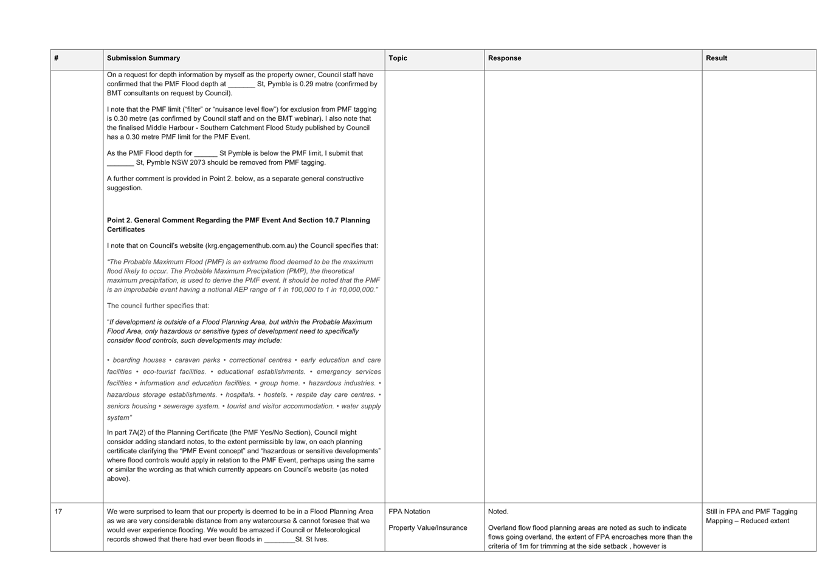Click the 'Response' column header
Viewport: 831px width, 587px height.
(x=593, y=59)
